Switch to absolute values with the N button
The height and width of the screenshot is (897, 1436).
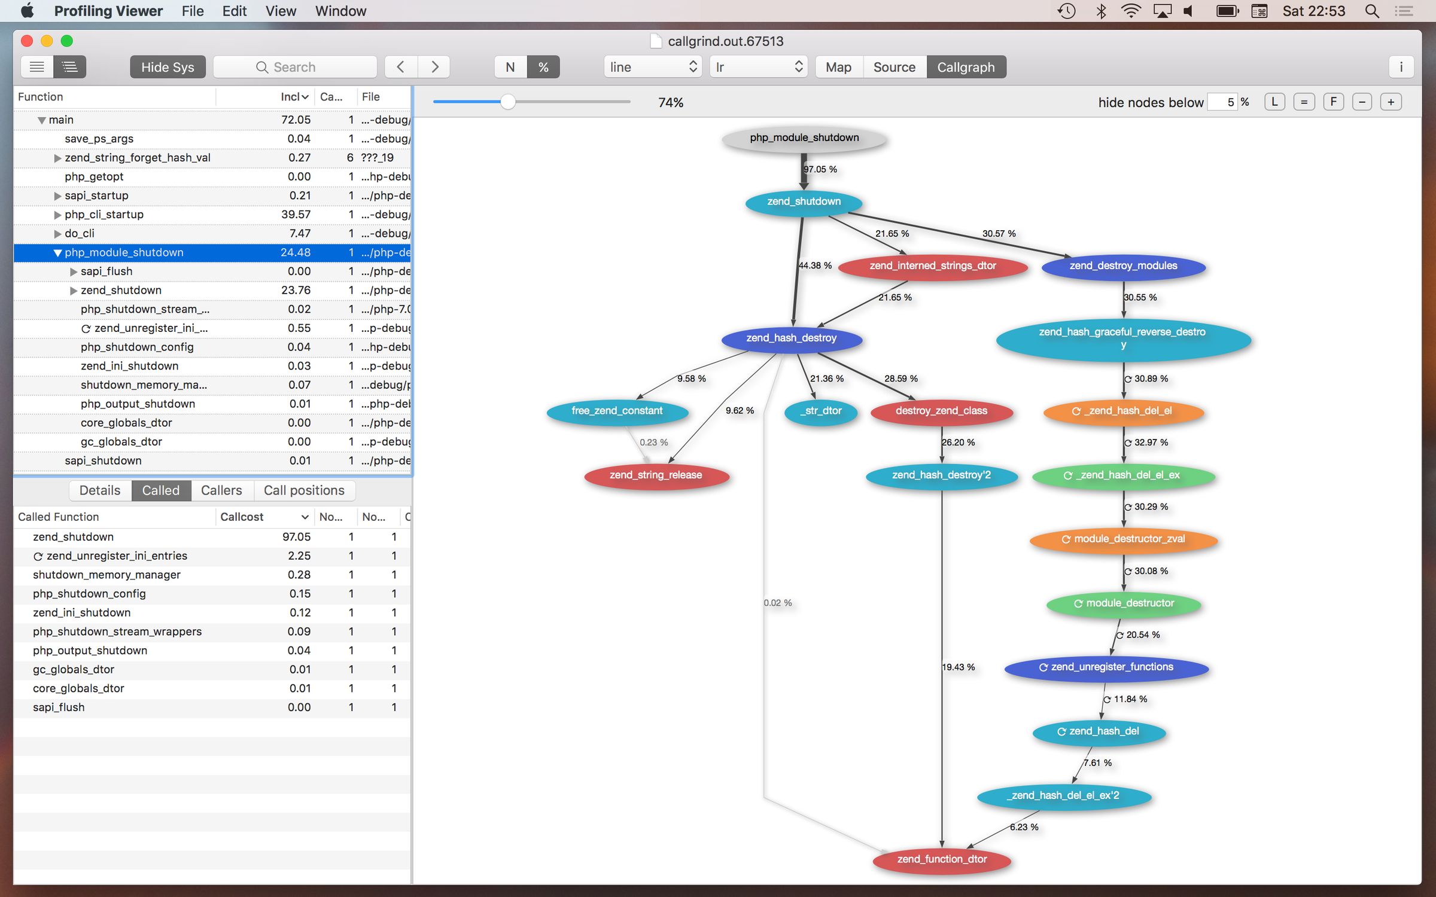click(509, 67)
